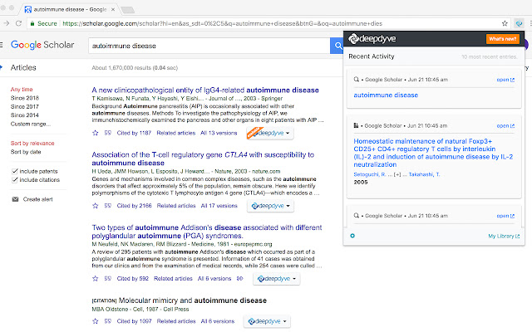Screen dimensions: 532x332
Task: Bookmark the page with the star icon in the address bar
Action: (x=505, y=23)
